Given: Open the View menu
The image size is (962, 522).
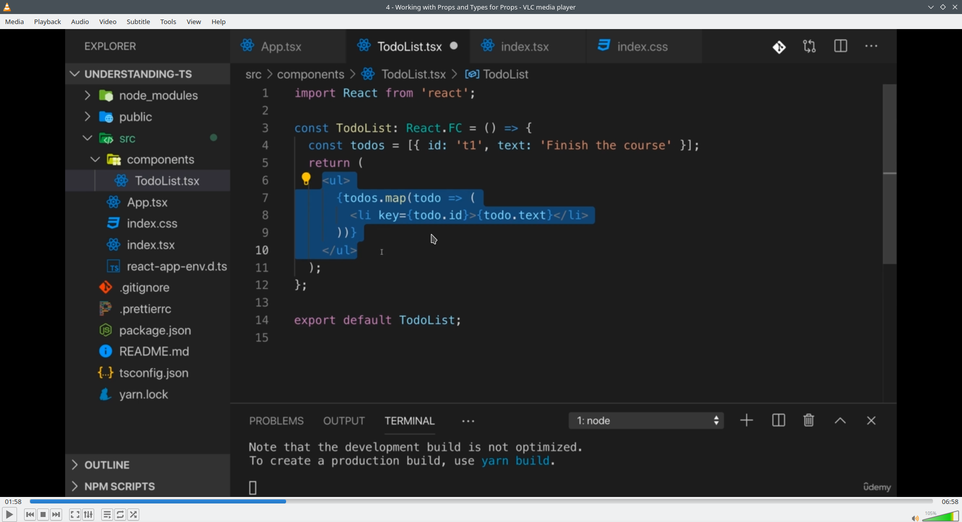Looking at the screenshot, I should point(194,22).
